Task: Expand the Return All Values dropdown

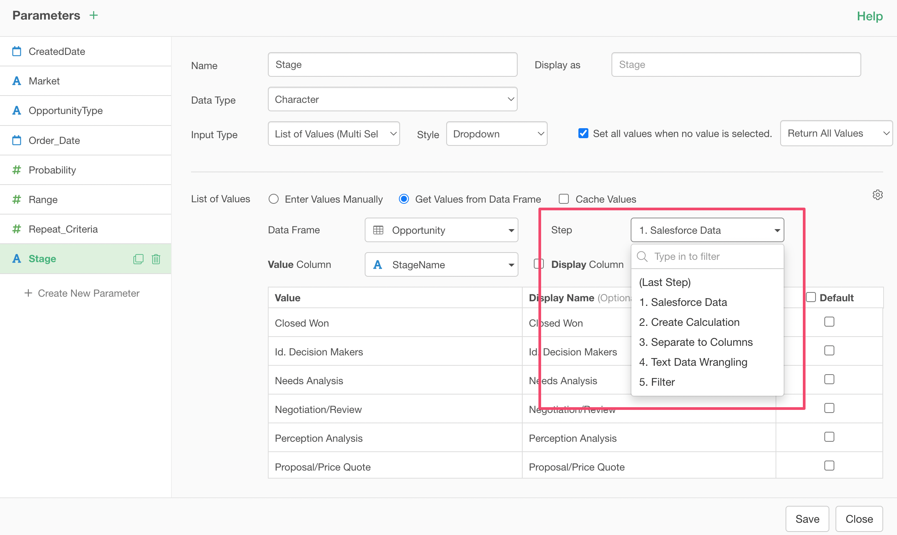Action: (836, 133)
